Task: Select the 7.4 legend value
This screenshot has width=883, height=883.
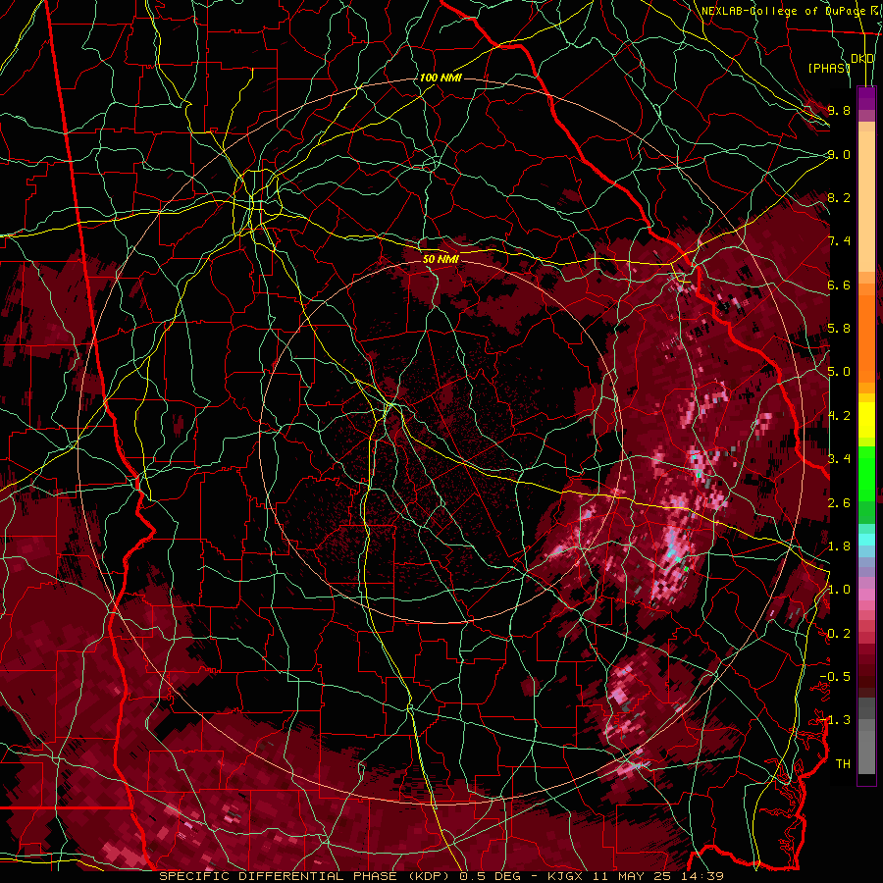Action: [x=839, y=241]
